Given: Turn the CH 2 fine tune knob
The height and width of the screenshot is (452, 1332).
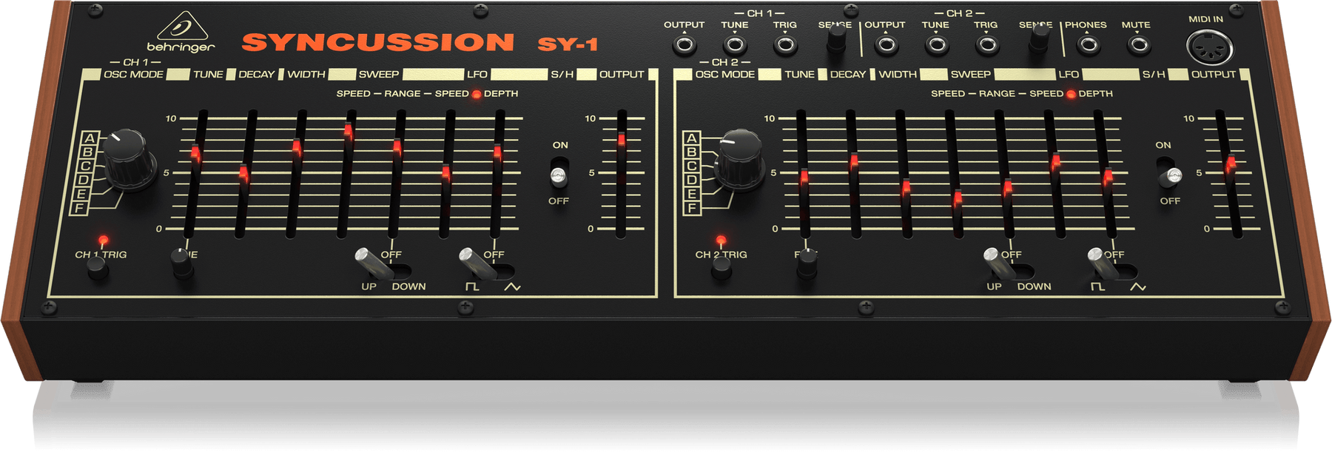Looking at the screenshot, I should pyautogui.click(x=807, y=263).
